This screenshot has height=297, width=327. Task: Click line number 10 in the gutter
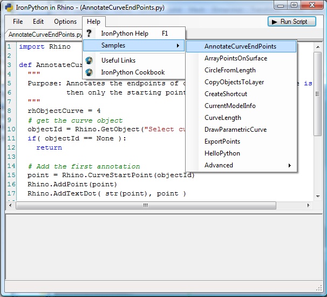point(11,129)
